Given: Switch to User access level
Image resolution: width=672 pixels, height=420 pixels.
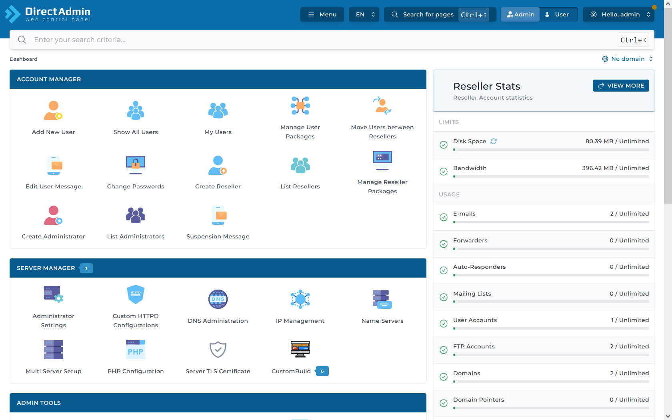Looking at the screenshot, I should point(558,14).
